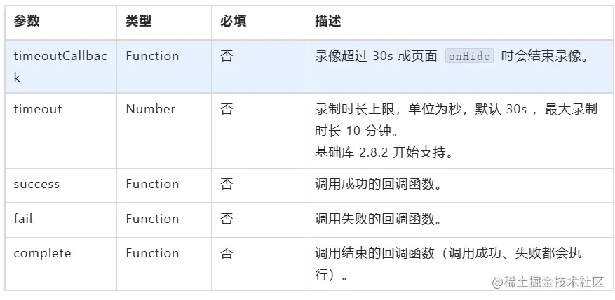Click the onHide inline code tag
Viewport: 615px width, 300px height.
coord(469,57)
